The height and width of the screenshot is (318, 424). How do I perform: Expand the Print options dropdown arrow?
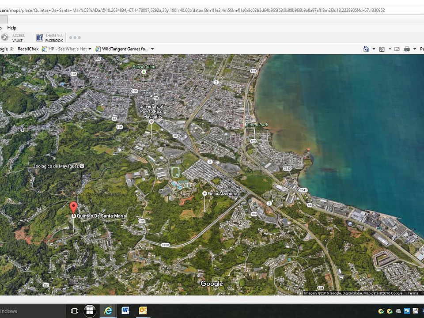point(414,49)
